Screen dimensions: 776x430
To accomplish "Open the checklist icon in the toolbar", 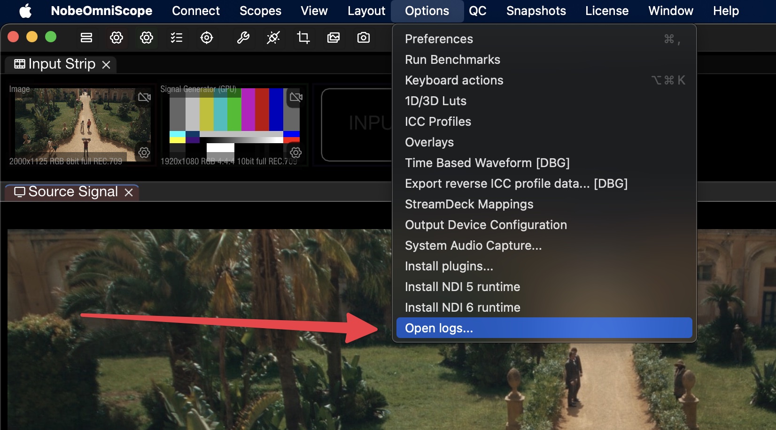I will pos(177,38).
